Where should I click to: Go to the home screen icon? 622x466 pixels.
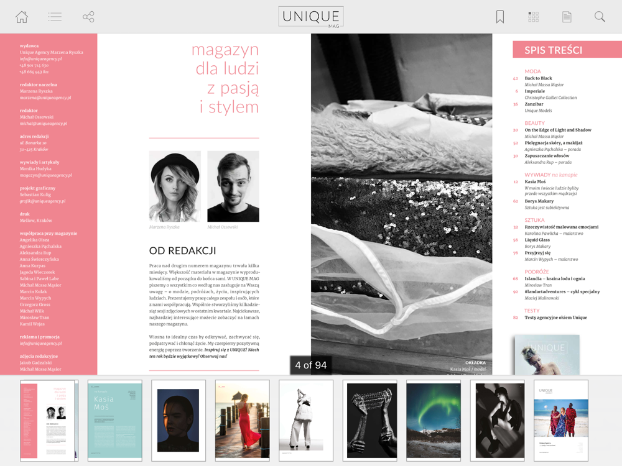tap(22, 17)
